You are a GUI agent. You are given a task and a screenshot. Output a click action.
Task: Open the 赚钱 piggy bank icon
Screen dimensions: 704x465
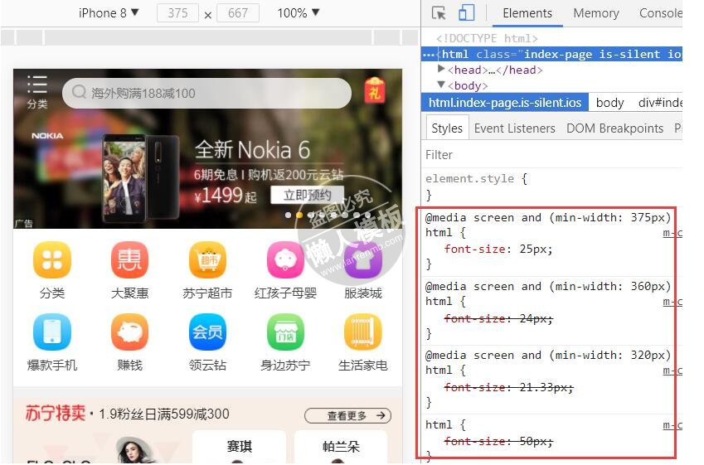coord(129,332)
